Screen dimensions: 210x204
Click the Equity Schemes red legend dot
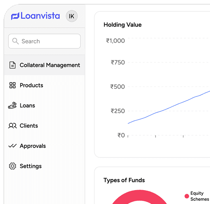(x=187, y=196)
